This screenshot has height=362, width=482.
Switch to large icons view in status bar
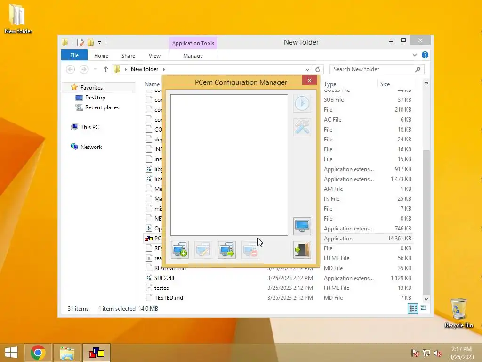[423, 308]
